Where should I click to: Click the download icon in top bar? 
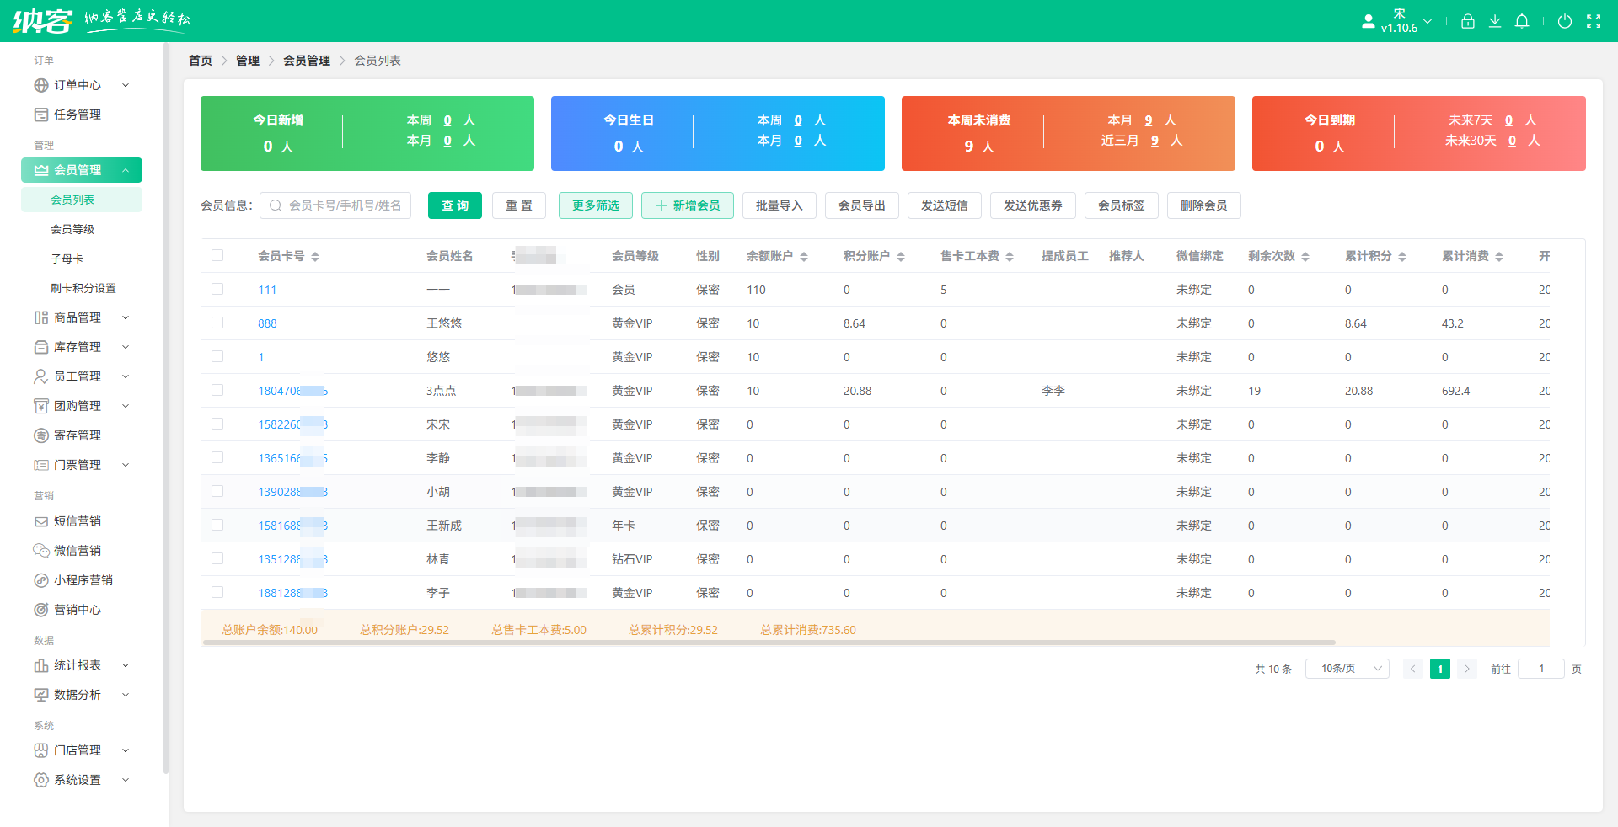1494,21
